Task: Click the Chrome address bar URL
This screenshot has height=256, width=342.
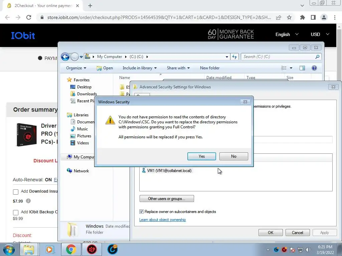Action: point(159,17)
